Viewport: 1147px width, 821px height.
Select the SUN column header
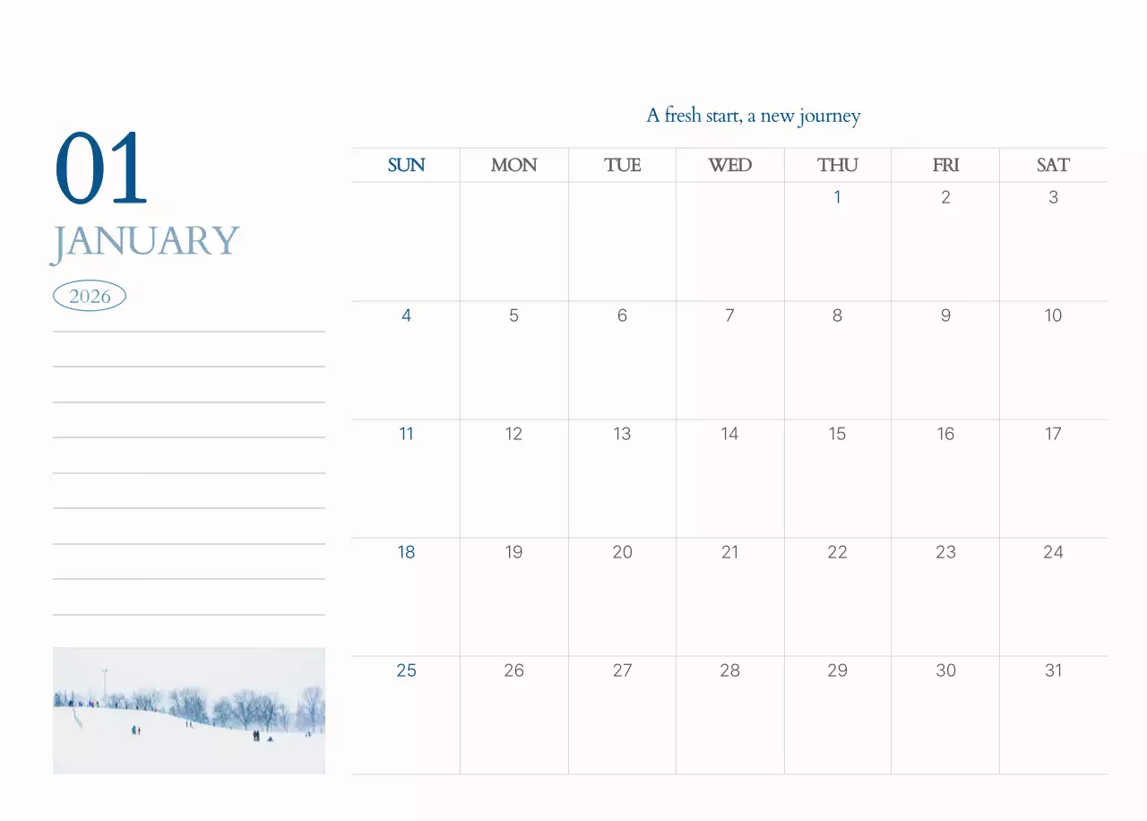pyautogui.click(x=406, y=165)
